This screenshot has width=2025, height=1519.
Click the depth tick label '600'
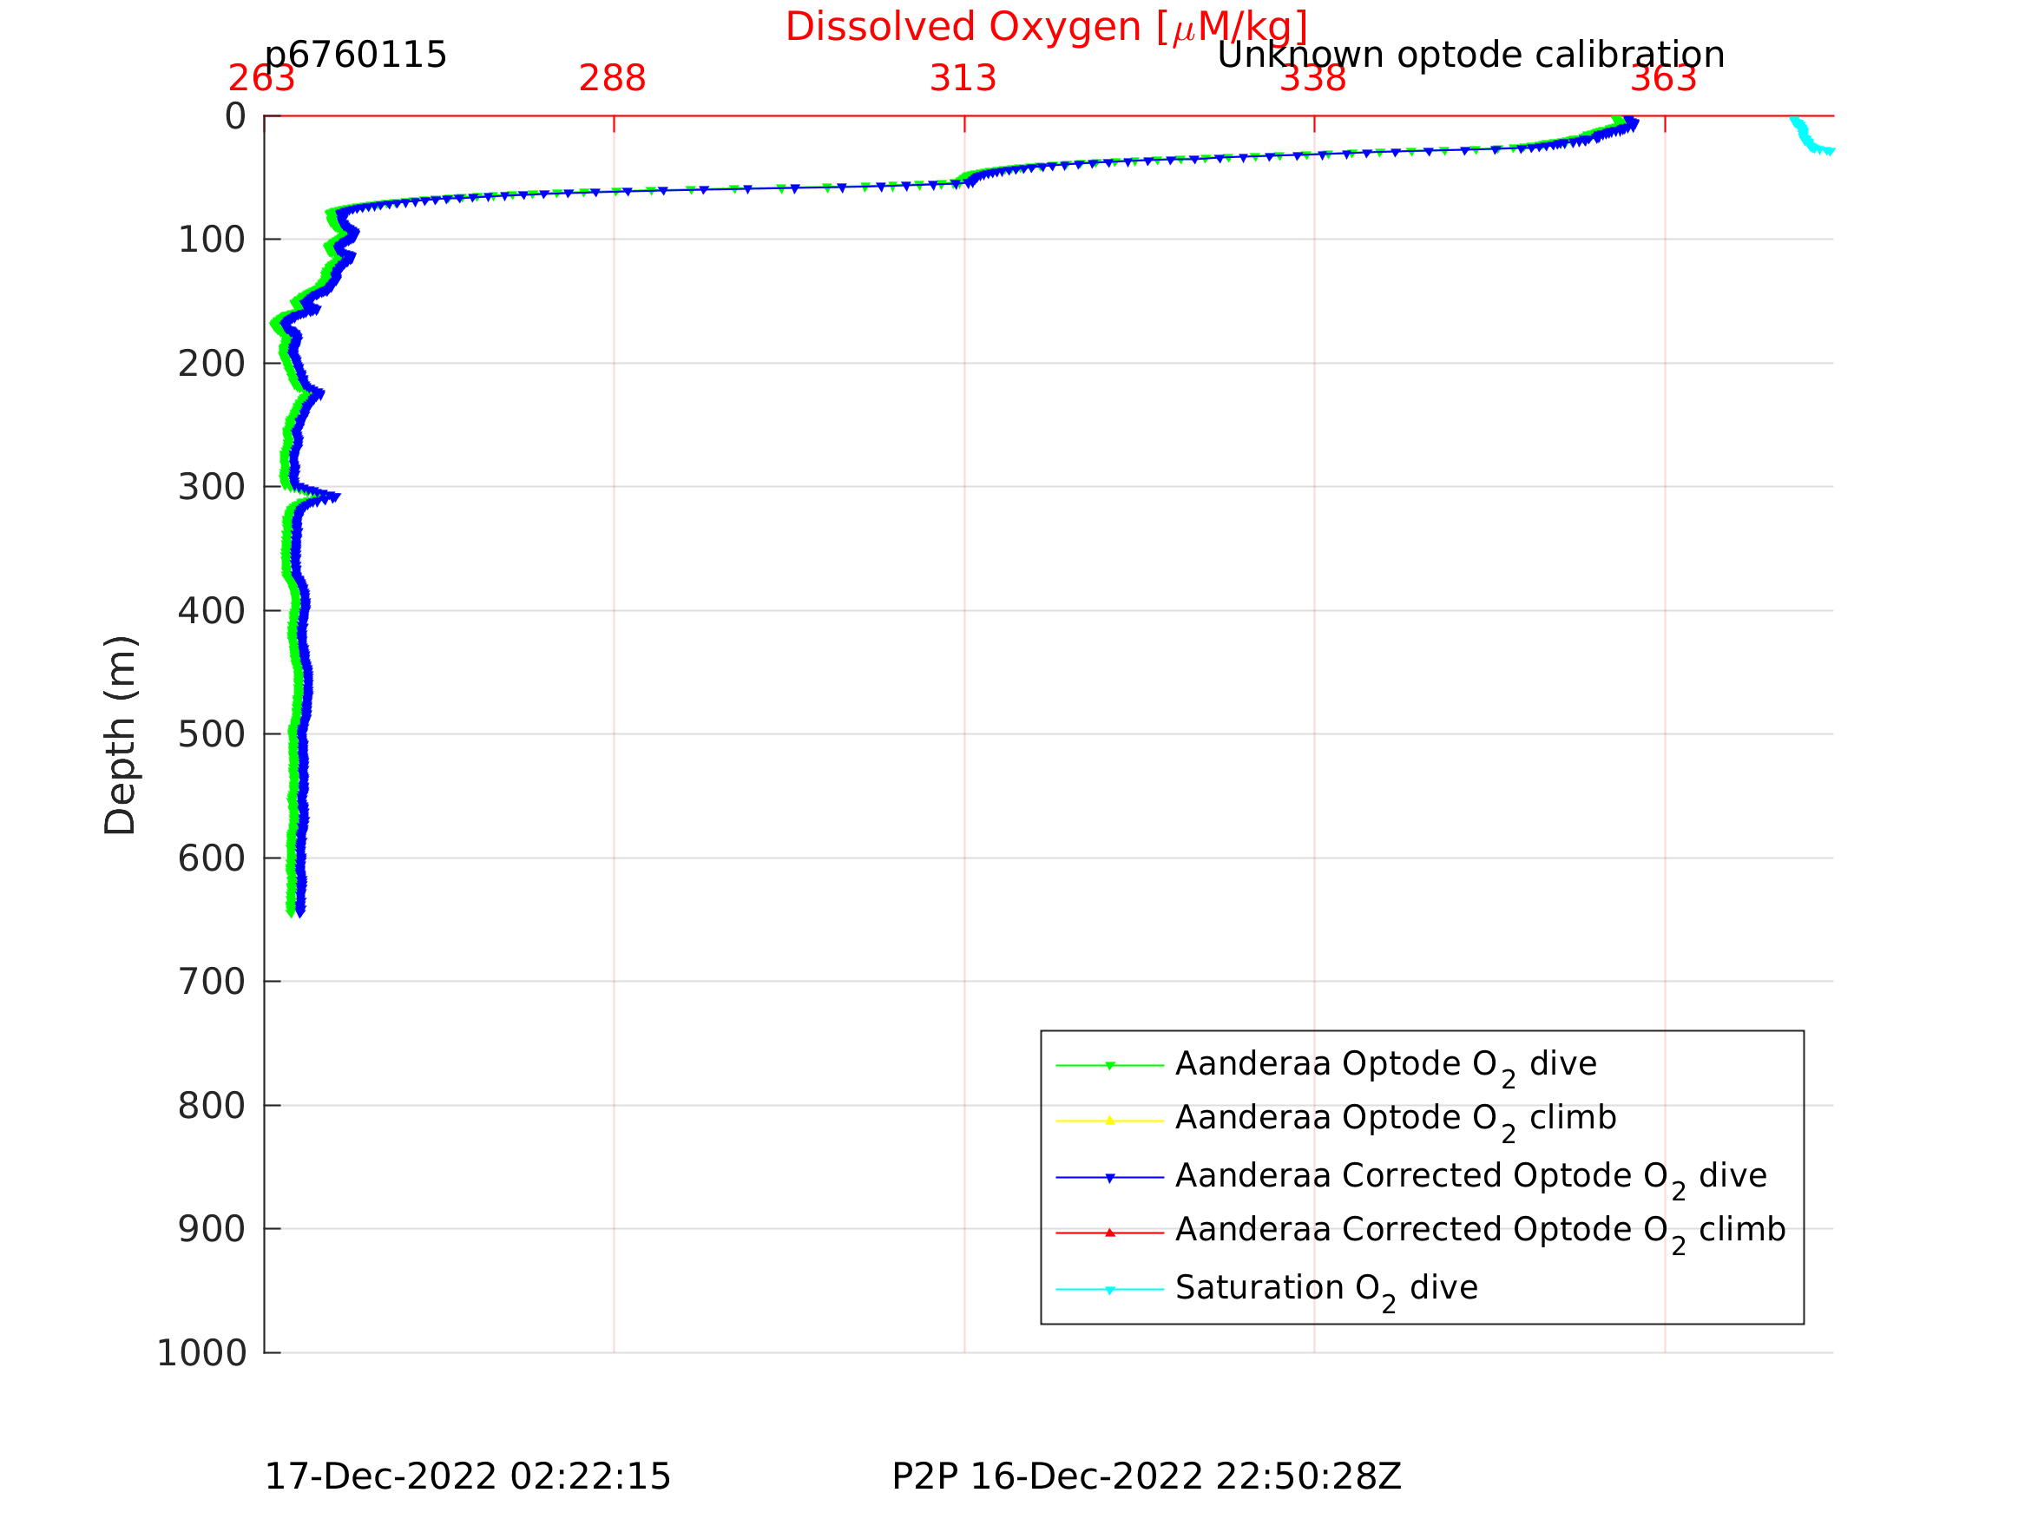(x=212, y=858)
